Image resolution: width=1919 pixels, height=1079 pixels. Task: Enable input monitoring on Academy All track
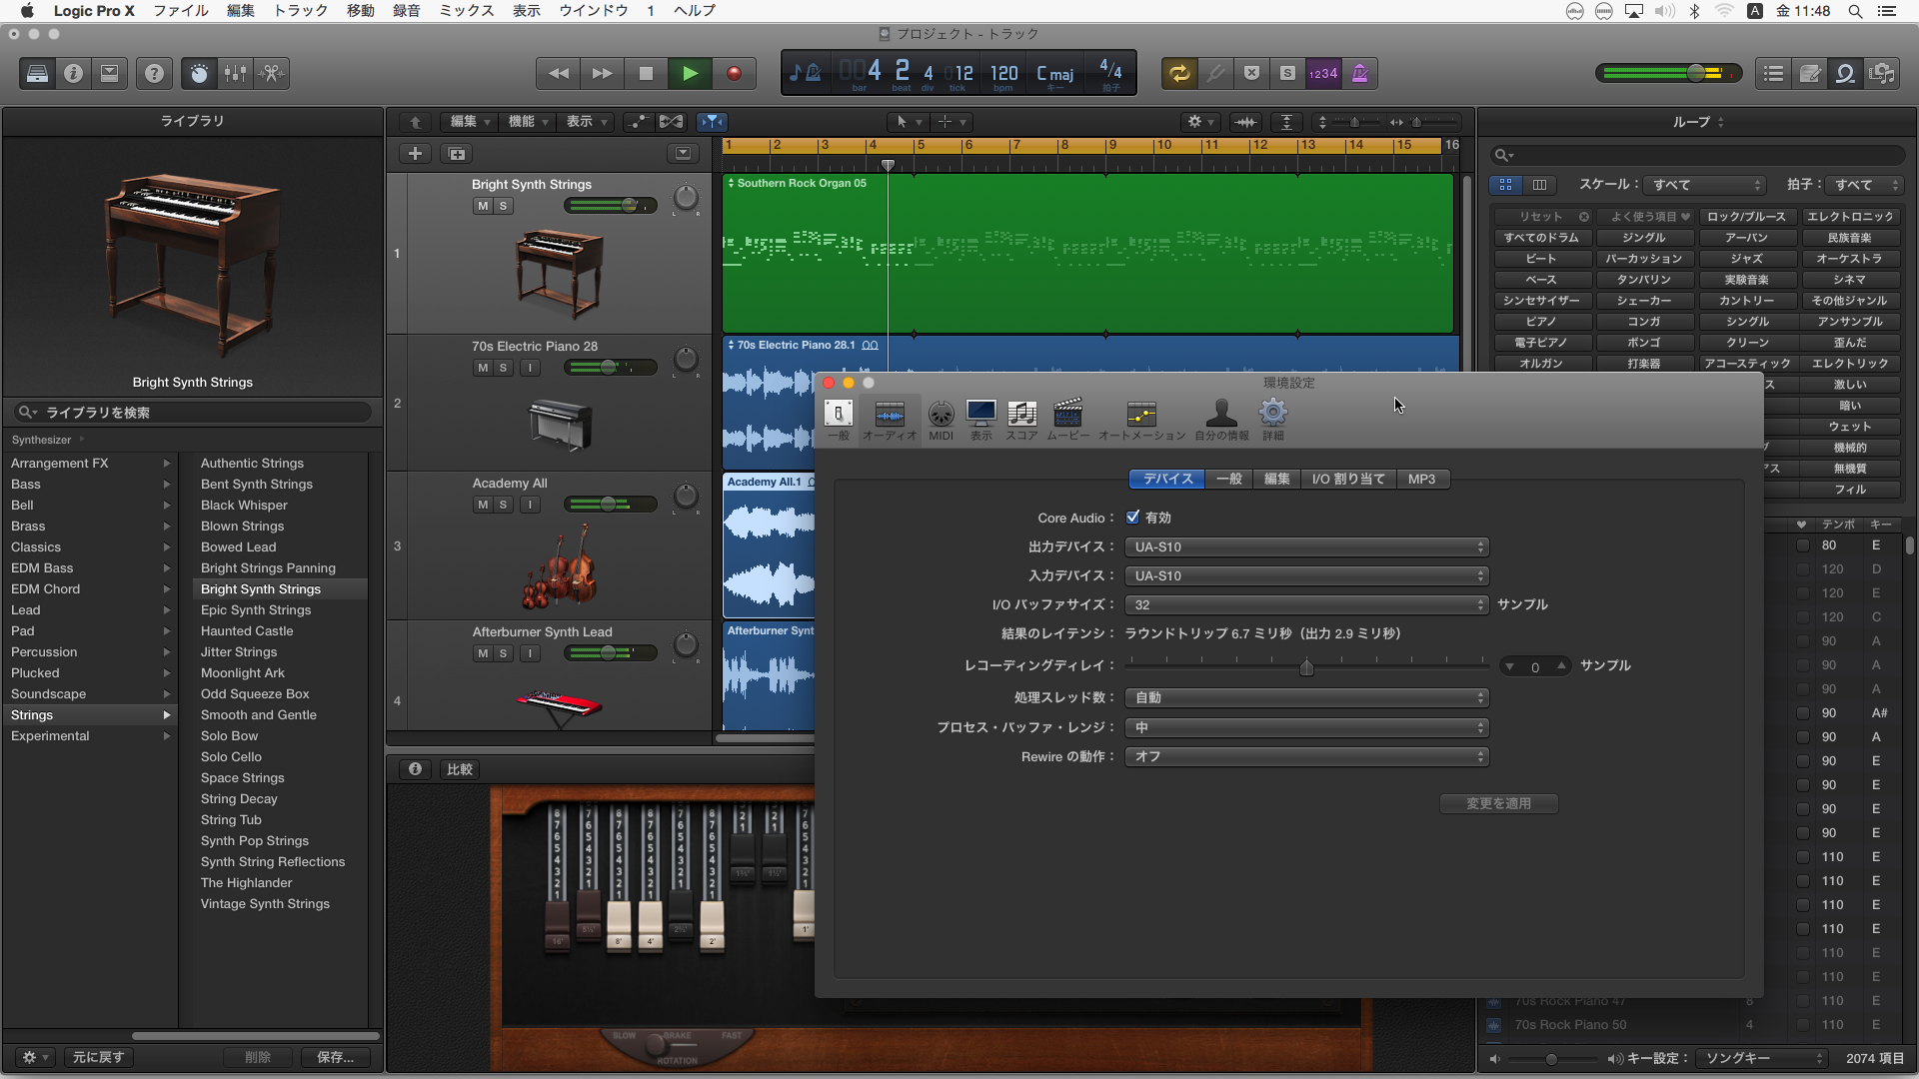point(531,505)
